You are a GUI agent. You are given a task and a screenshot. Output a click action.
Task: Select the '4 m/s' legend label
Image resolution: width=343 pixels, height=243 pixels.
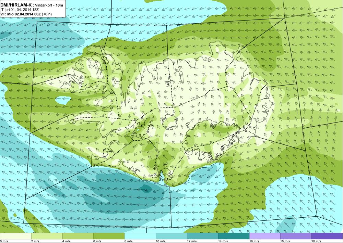[67, 241]
